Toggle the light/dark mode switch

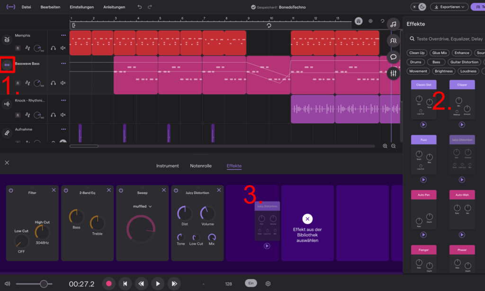tap(418, 7)
